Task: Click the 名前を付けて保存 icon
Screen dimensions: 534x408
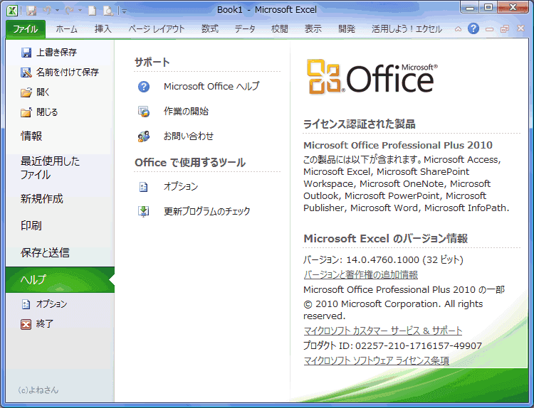Action: [x=26, y=72]
